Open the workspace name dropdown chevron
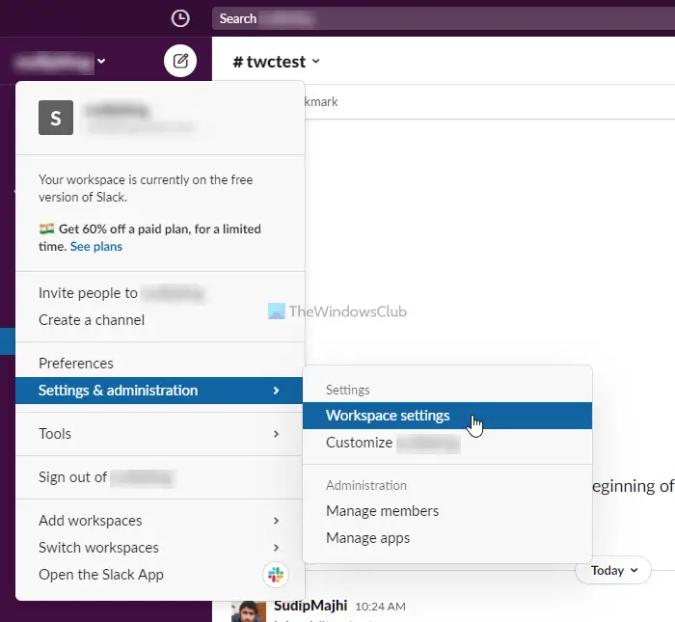The image size is (675, 622). point(101,61)
